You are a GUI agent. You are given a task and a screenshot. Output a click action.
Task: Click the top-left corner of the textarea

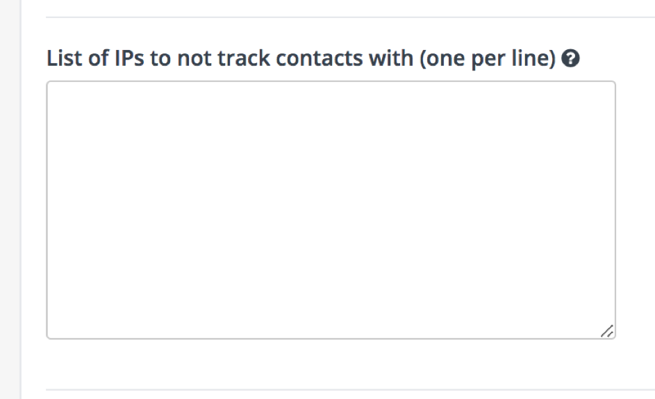(49, 83)
